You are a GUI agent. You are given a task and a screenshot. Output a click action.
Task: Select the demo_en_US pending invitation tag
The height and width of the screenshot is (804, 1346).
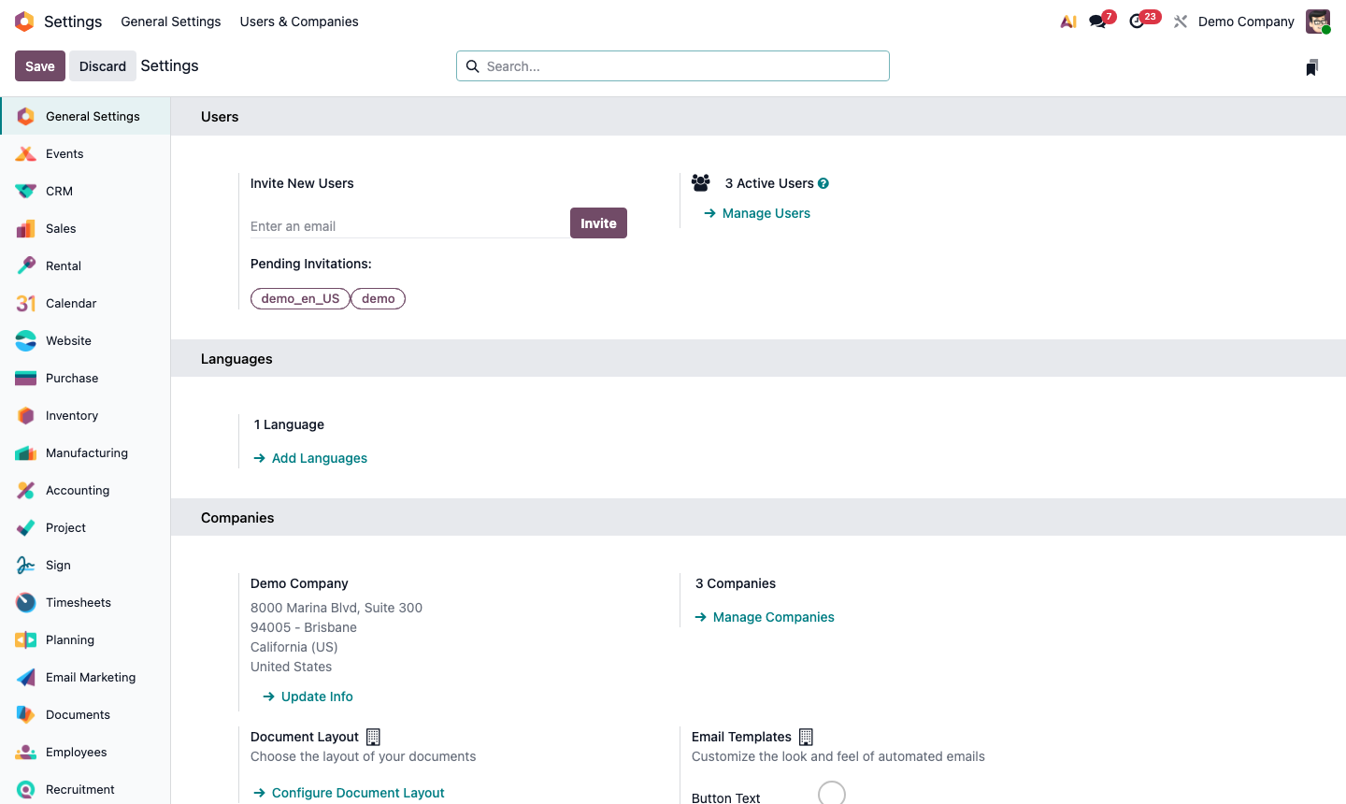[x=300, y=298]
